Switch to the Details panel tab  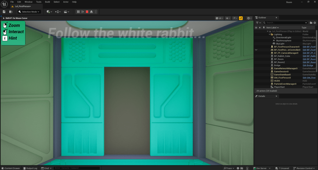262,96
